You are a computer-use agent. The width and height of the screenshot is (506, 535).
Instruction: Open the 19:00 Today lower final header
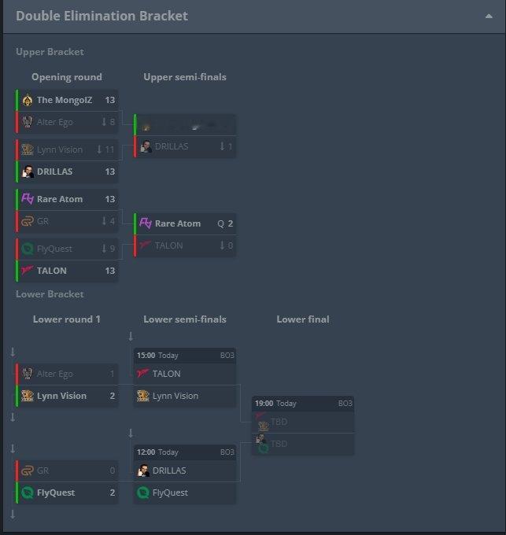click(303, 404)
